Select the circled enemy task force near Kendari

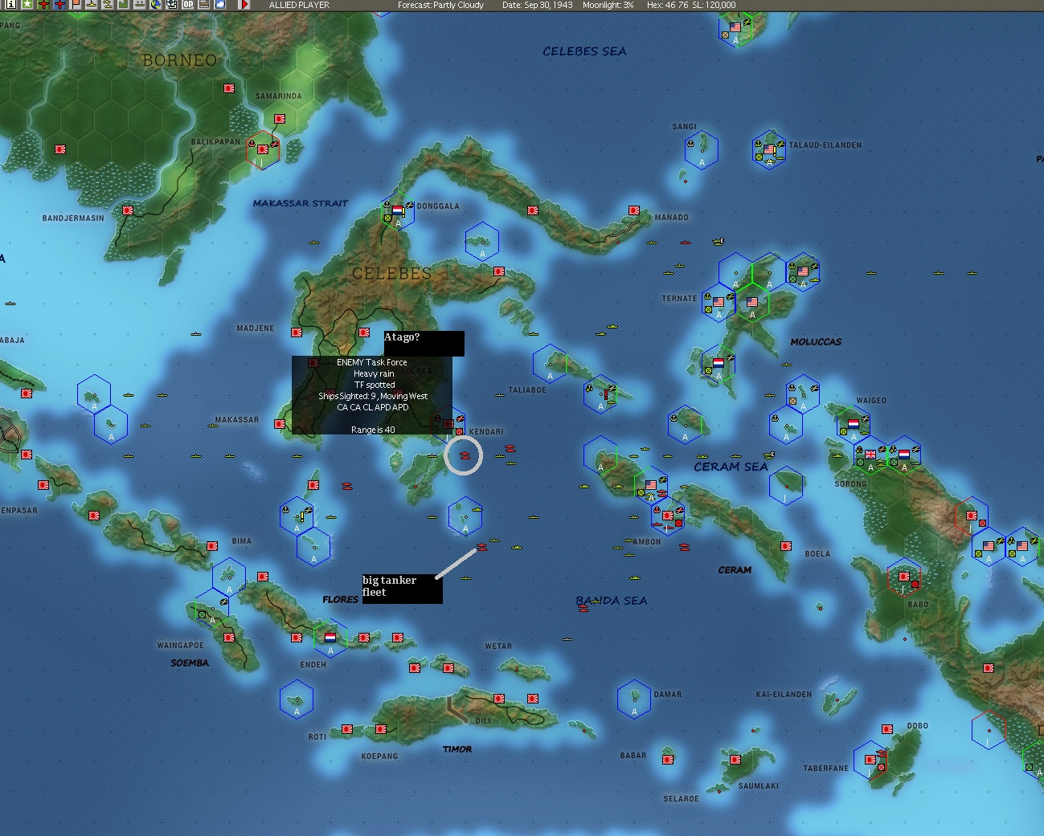[x=464, y=456]
